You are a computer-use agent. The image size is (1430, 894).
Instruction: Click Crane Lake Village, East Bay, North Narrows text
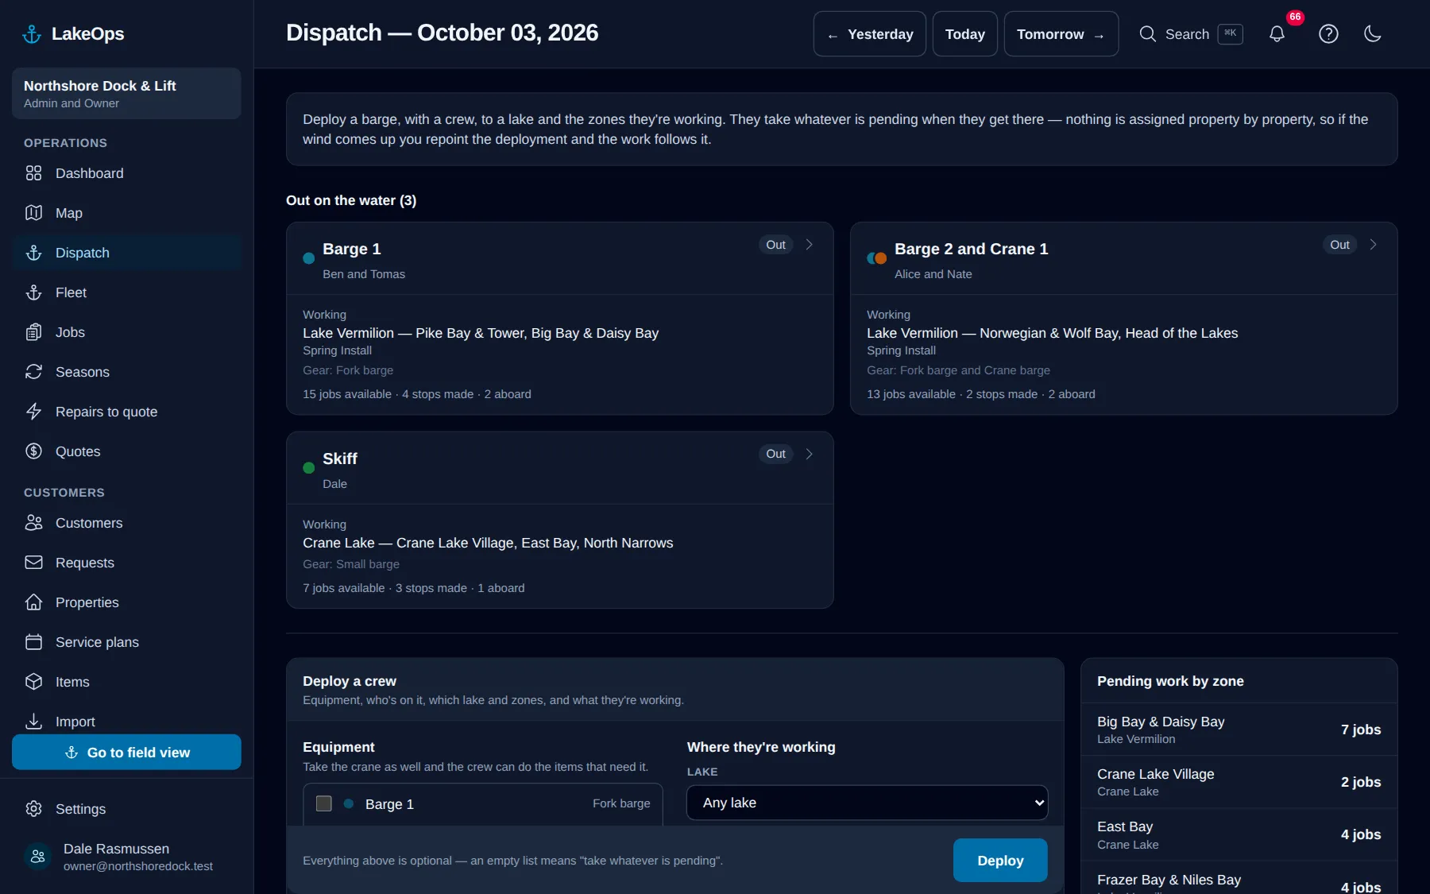pyautogui.click(x=488, y=543)
